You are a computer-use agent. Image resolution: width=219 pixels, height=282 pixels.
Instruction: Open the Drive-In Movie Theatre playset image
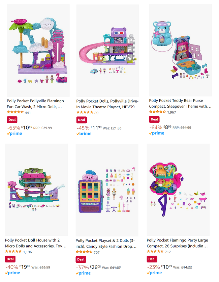click(107, 51)
